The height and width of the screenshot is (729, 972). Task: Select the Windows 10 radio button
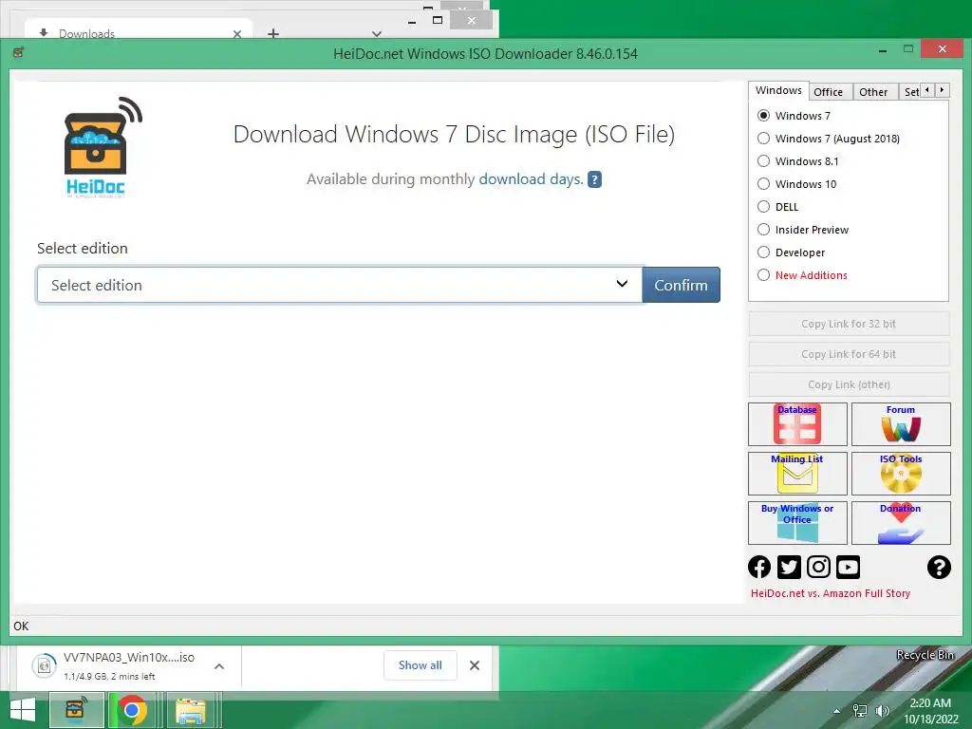point(764,184)
